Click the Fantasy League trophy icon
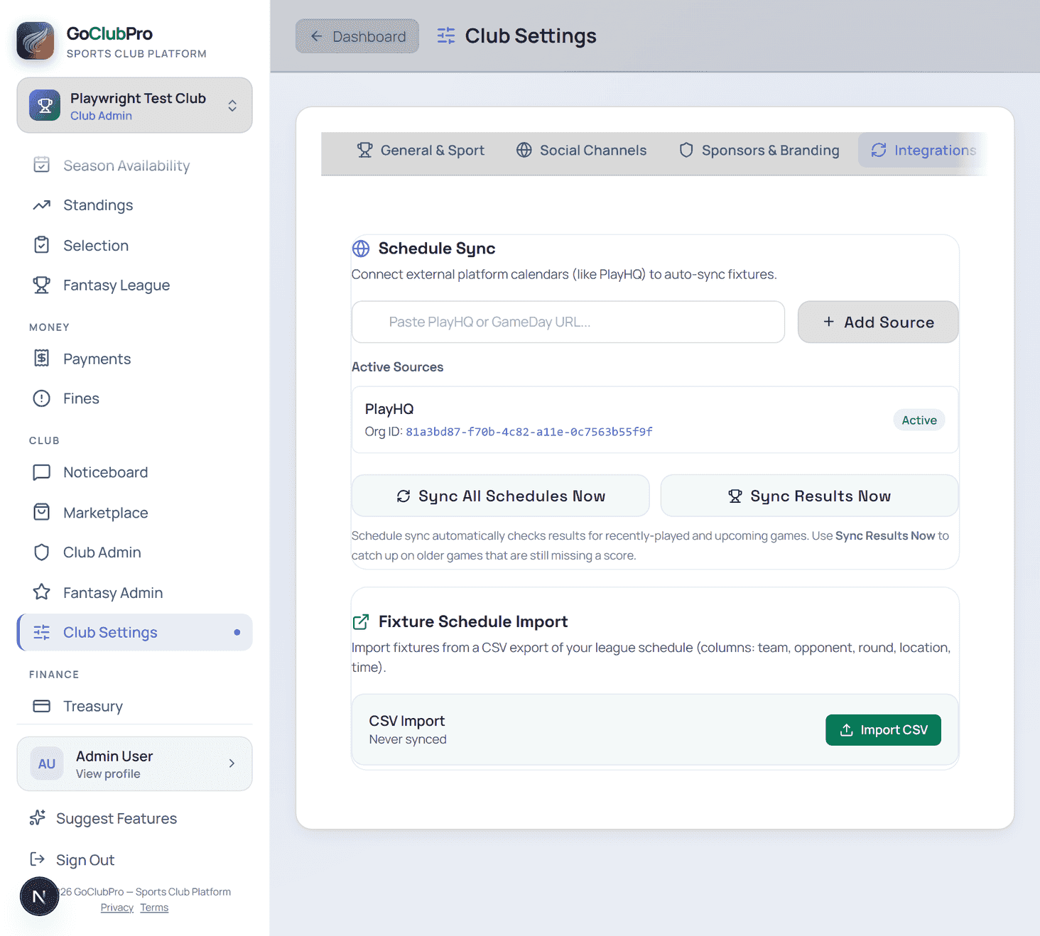The image size is (1040, 936). [42, 285]
